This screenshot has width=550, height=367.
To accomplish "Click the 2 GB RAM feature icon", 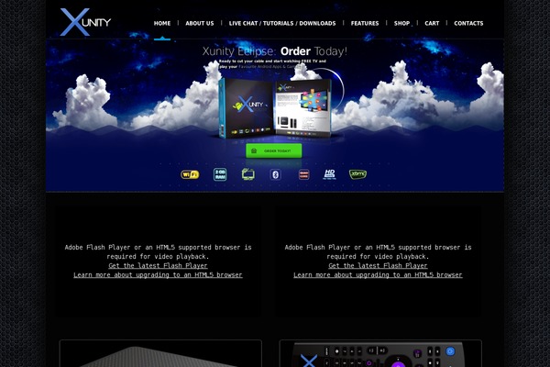I will pos(220,174).
